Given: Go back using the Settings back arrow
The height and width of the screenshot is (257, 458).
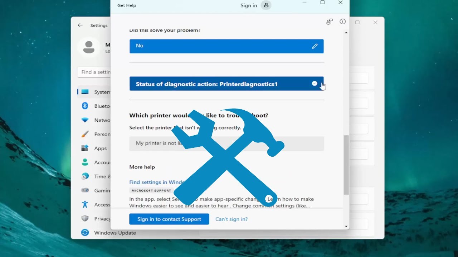Looking at the screenshot, I should click(80, 25).
